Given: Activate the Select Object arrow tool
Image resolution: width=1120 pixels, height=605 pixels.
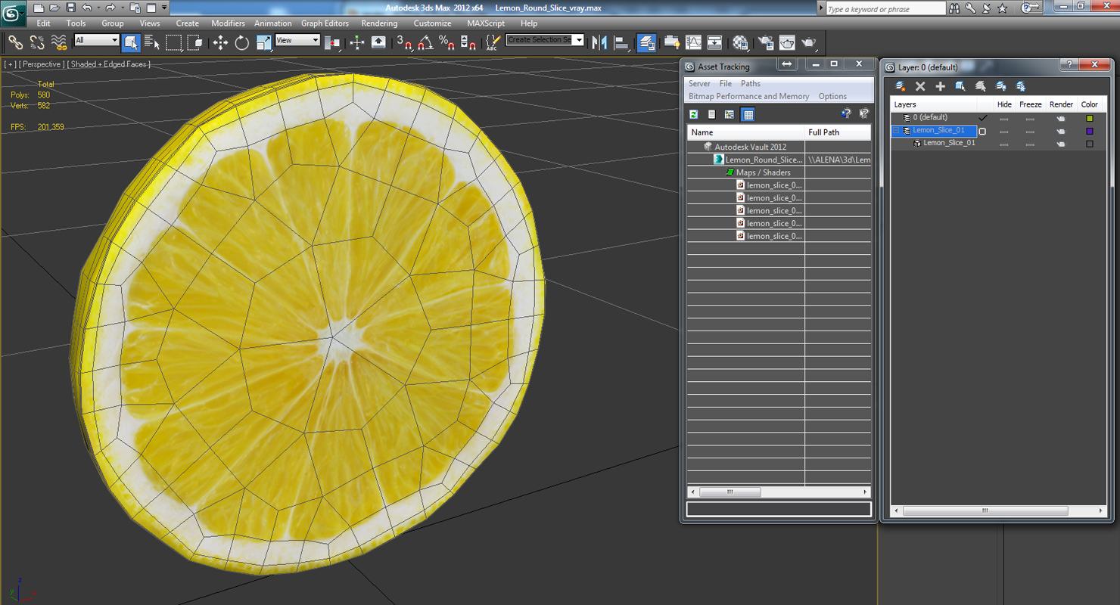Looking at the screenshot, I should click(131, 43).
